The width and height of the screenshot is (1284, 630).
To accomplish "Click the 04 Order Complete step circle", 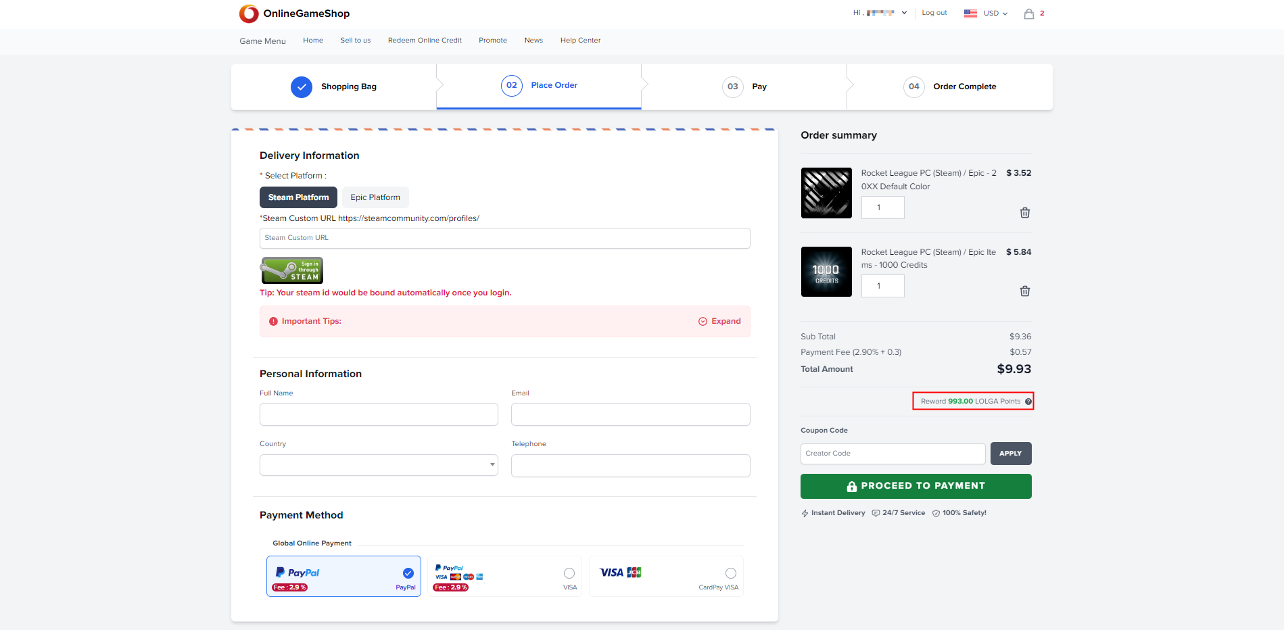I will pyautogui.click(x=914, y=87).
